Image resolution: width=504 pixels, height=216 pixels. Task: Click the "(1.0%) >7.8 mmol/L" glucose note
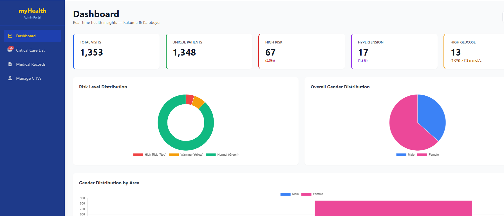tap(466, 61)
